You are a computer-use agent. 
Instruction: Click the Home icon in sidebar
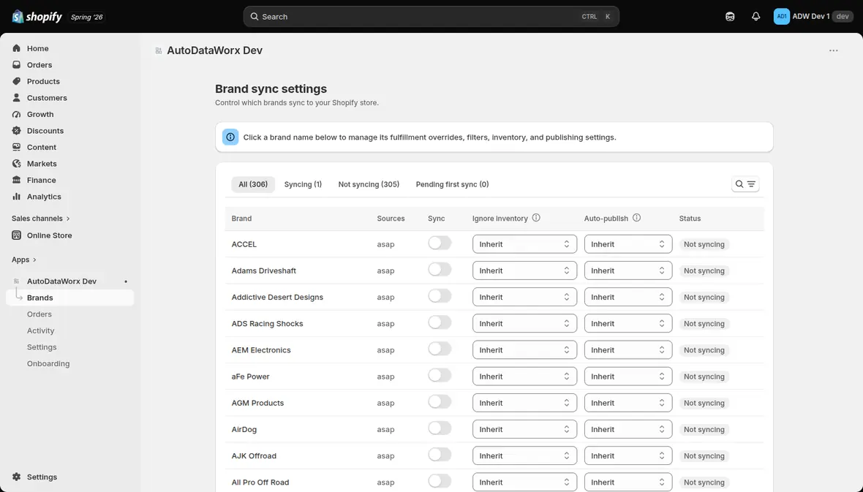pyautogui.click(x=17, y=48)
